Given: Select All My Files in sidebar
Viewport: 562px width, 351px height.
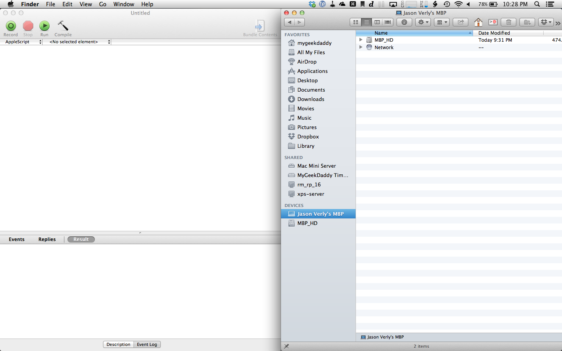Looking at the screenshot, I should pyautogui.click(x=318, y=52).
